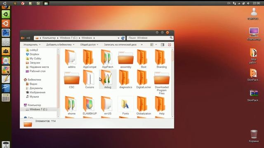264x148 pixels.
Task: Click the clock showing 22:06
Action: 256,3
